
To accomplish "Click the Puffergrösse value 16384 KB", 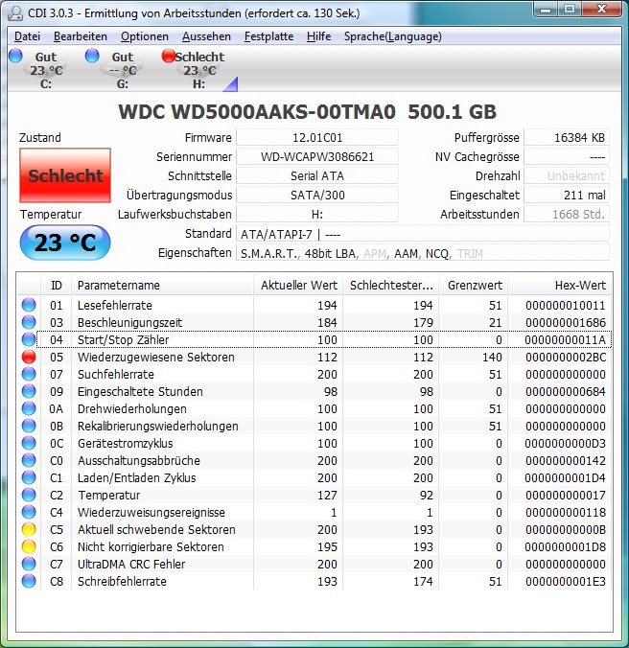I will pyautogui.click(x=567, y=138).
